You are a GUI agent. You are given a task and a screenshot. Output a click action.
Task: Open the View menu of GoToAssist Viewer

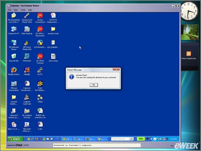click(x=16, y=10)
